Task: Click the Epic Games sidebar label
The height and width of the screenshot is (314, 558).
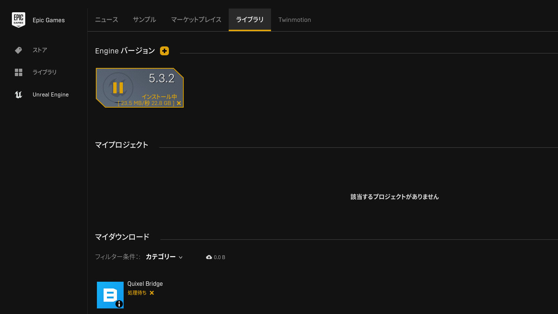Action: [x=49, y=20]
